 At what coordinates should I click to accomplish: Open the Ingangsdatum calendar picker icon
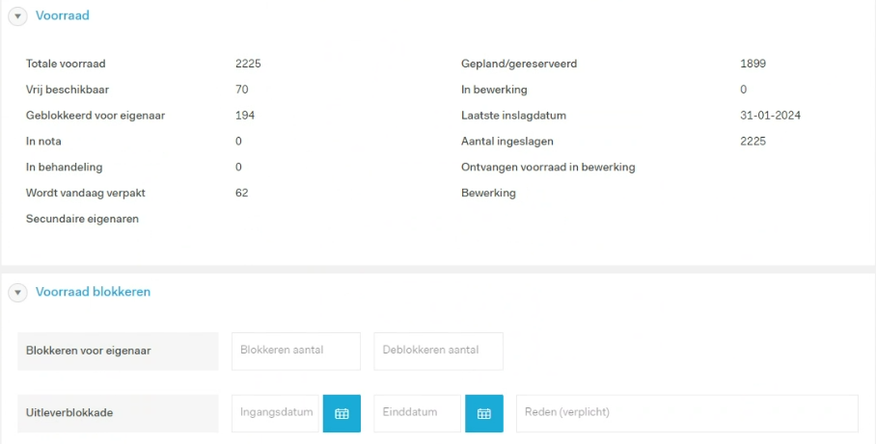(x=342, y=413)
